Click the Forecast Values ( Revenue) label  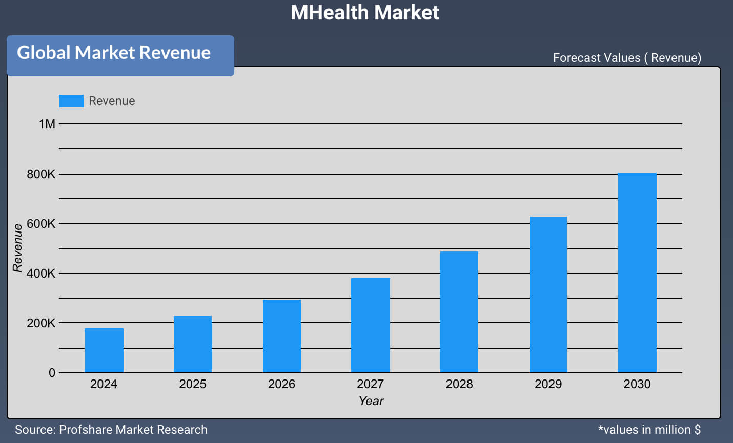pyautogui.click(x=627, y=58)
